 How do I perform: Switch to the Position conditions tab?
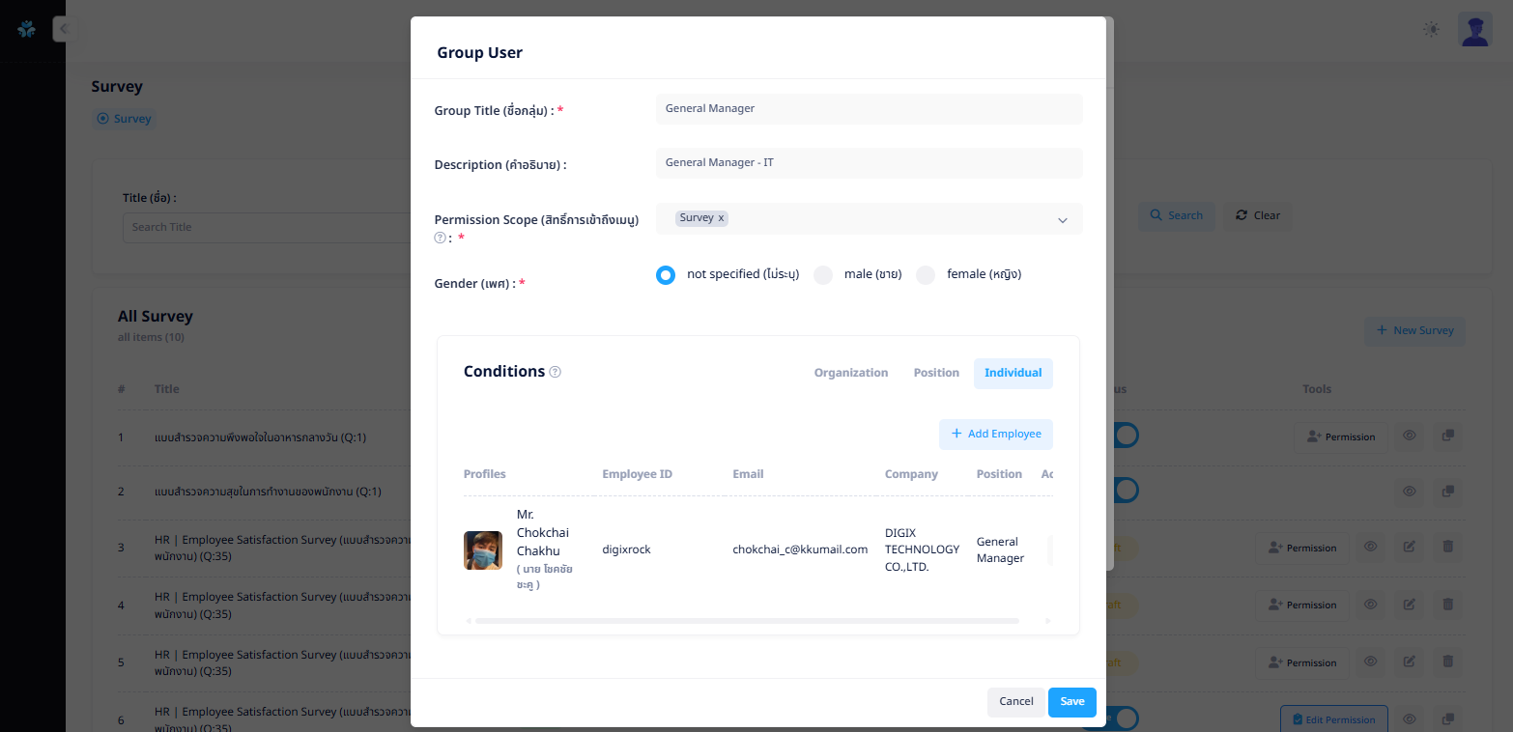click(936, 373)
